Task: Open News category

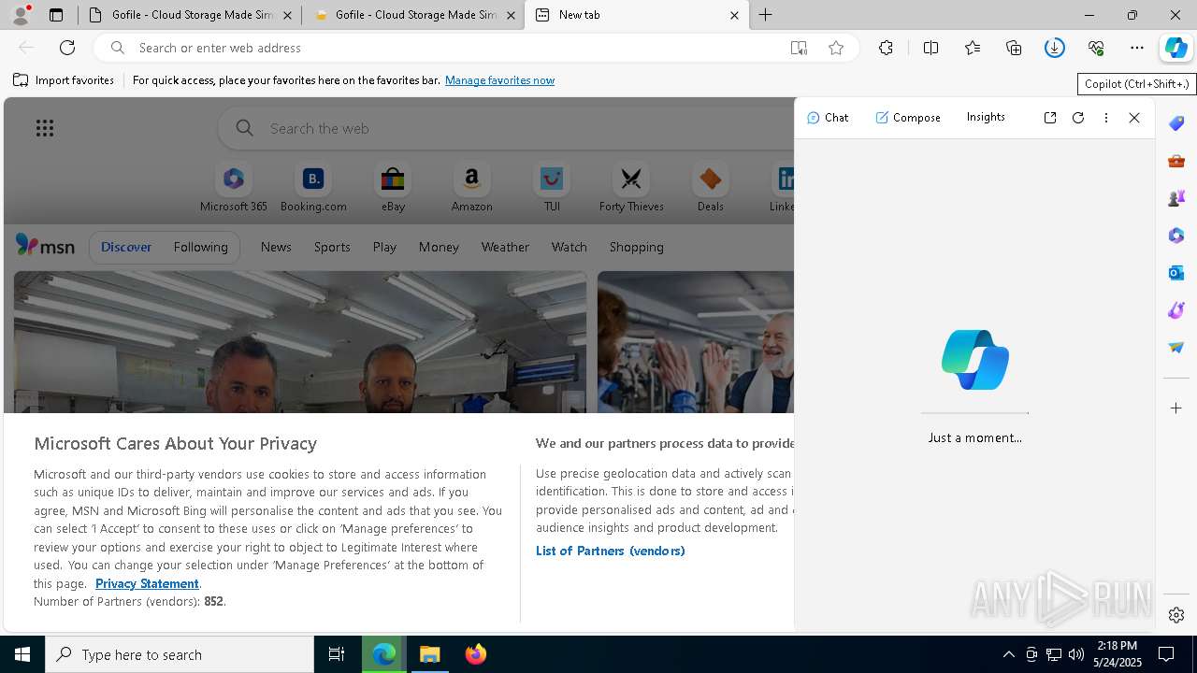Action: click(x=276, y=247)
